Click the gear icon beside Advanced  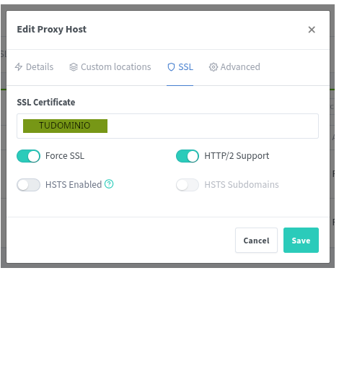coord(213,67)
